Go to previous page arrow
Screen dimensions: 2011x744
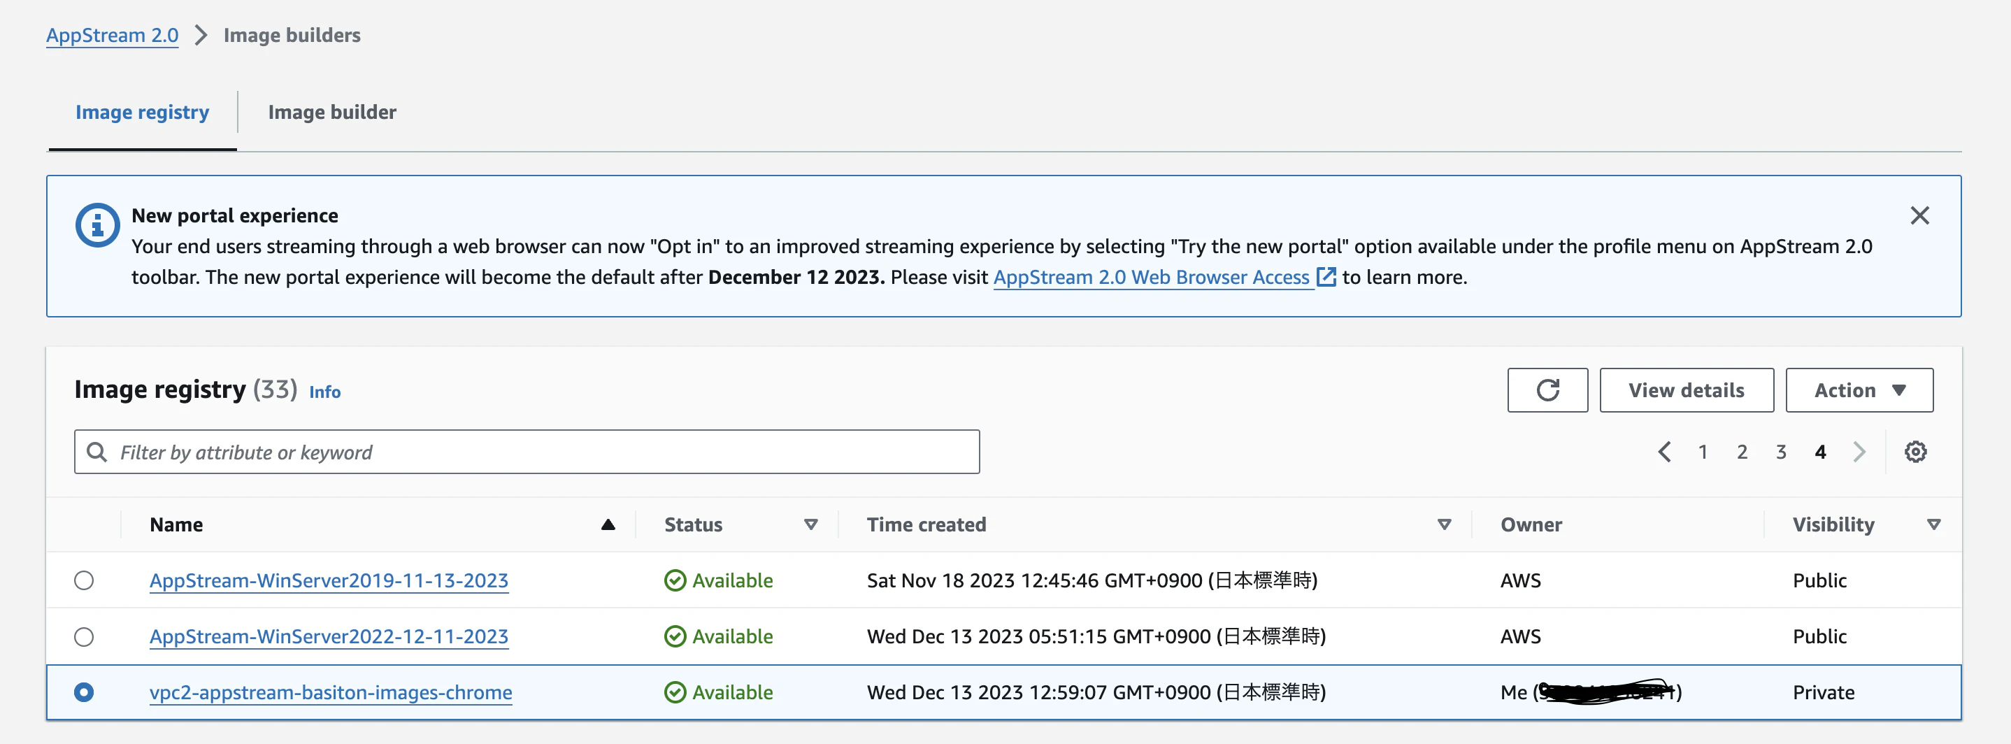point(1663,451)
